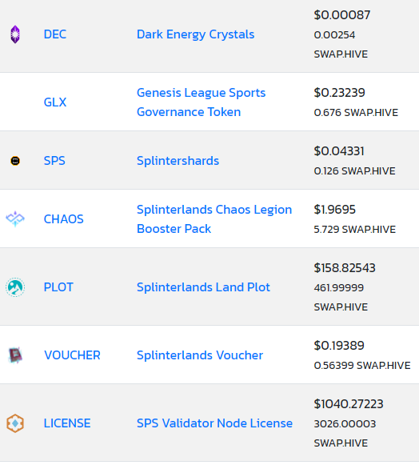Open Splinterlands Chaos Legion Booster Pack
This screenshot has height=469, width=419.
(214, 219)
